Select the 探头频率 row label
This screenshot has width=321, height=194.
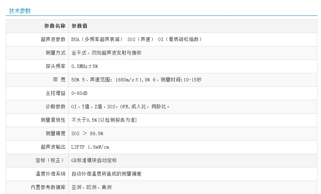pyautogui.click(x=56, y=66)
